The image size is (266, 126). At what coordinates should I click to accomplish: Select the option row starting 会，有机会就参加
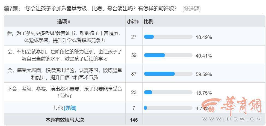65,55
